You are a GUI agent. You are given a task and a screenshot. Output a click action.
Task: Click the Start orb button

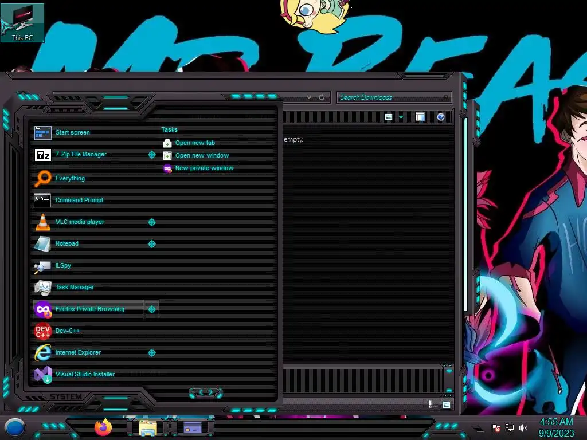point(15,428)
